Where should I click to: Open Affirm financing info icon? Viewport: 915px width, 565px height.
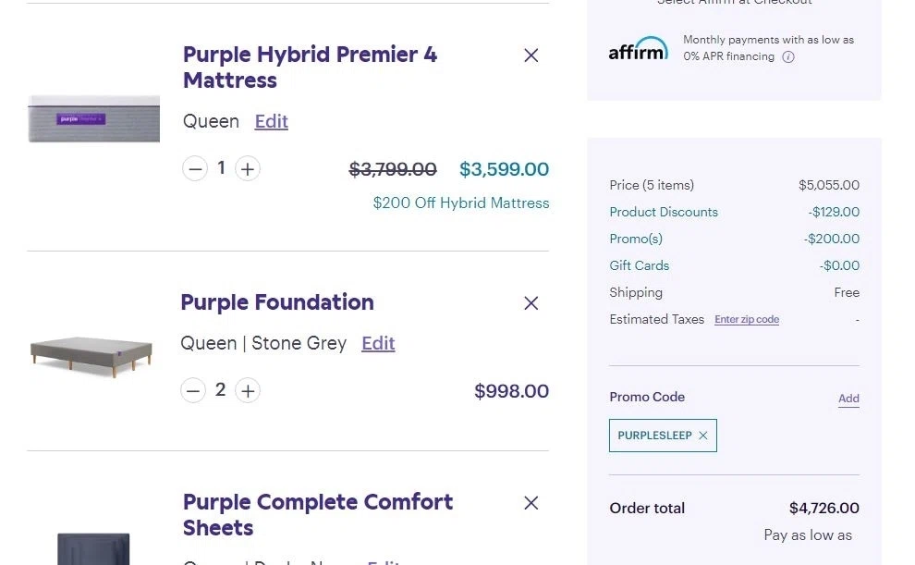coord(788,57)
